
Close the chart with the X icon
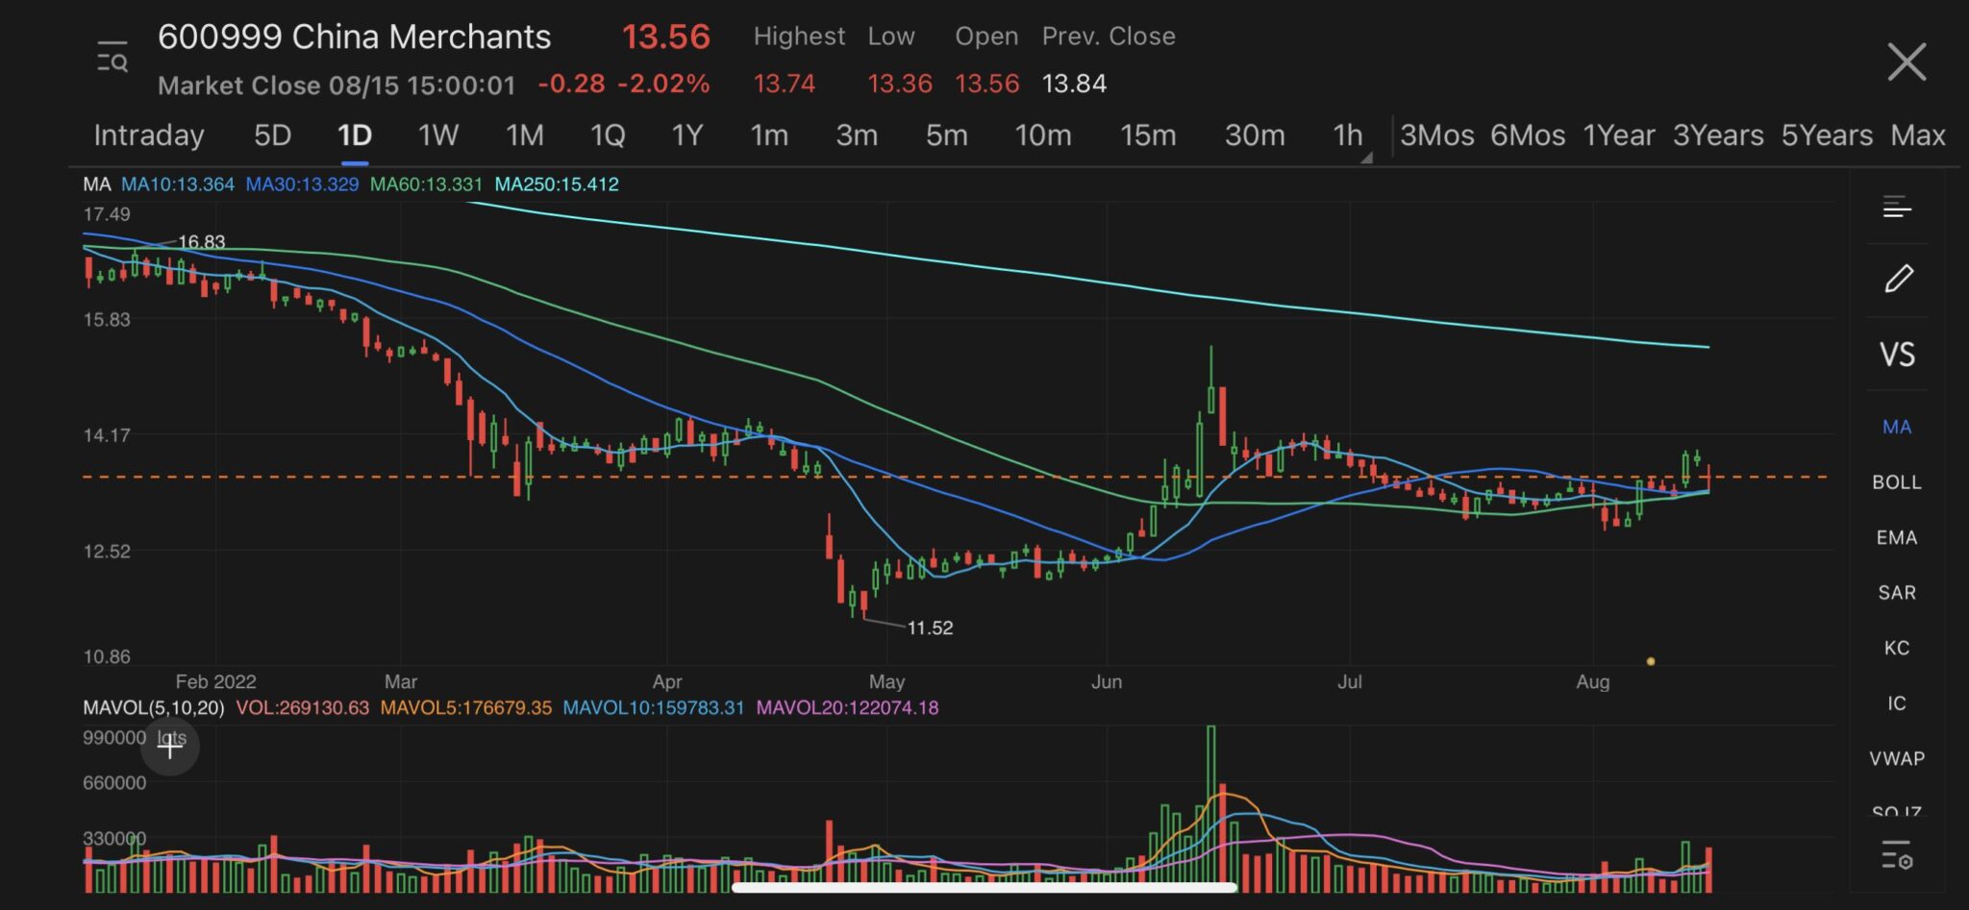click(1906, 61)
